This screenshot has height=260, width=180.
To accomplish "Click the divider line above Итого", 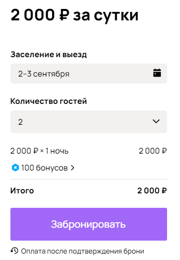I will pos(89,179).
